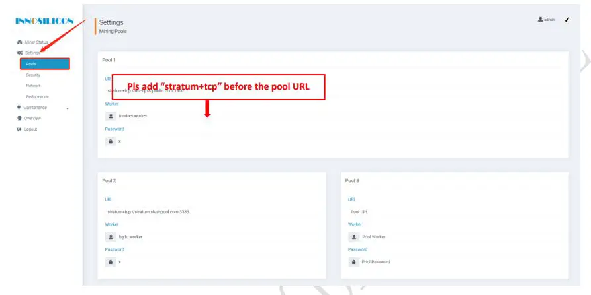Screen dimensions: 591x295
Task: Select Pools under Settings
Action: point(45,64)
